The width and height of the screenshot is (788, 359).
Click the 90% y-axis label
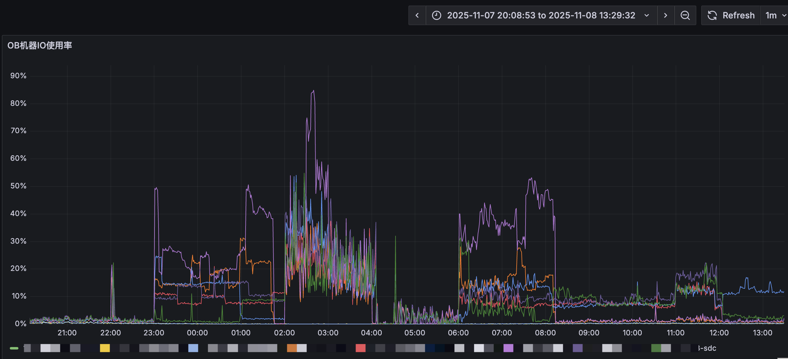point(18,76)
